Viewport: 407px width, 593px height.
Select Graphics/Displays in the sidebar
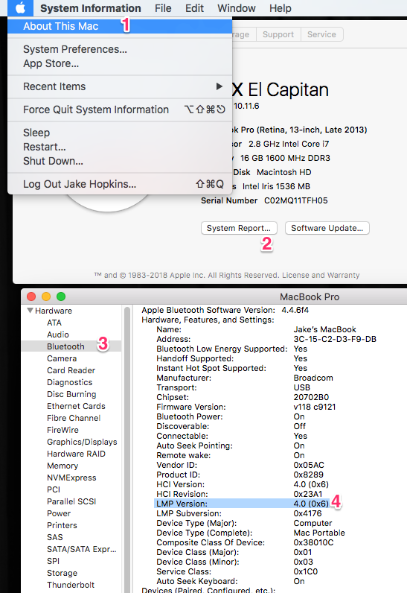point(82,442)
